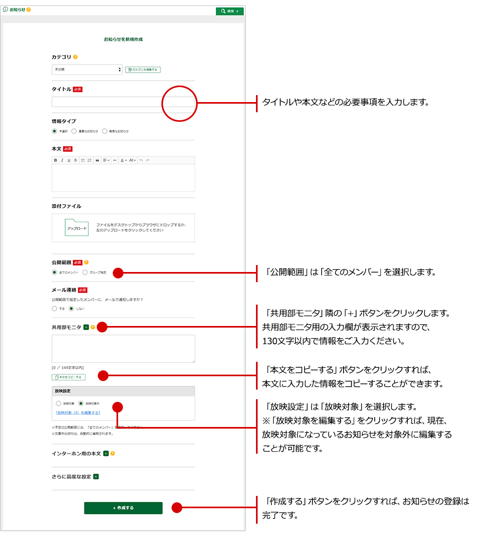Expand the インターホン用の本文 section
This screenshot has width=481, height=536.
coord(106,453)
